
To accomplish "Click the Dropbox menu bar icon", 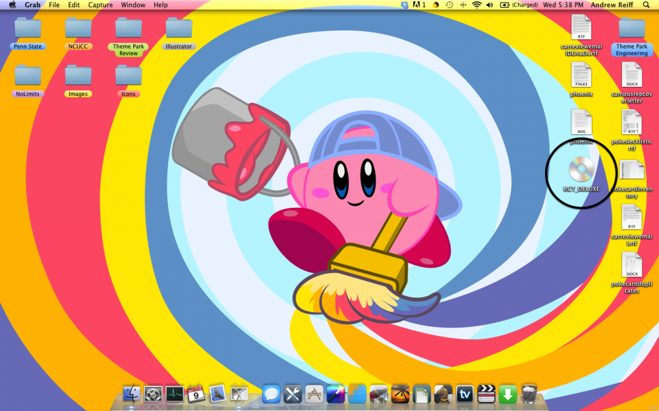I will click(x=405, y=5).
